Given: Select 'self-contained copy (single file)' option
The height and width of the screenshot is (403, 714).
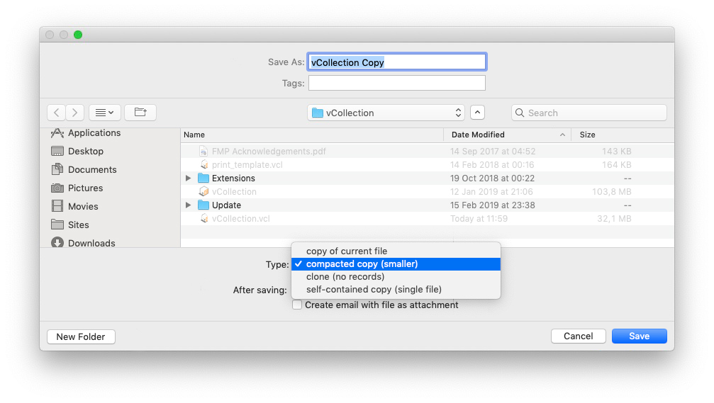Looking at the screenshot, I should pyautogui.click(x=374, y=290).
